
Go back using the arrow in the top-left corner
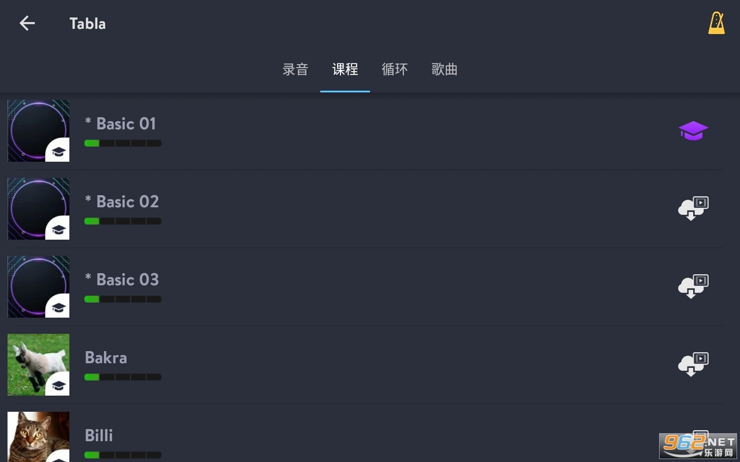[x=27, y=23]
